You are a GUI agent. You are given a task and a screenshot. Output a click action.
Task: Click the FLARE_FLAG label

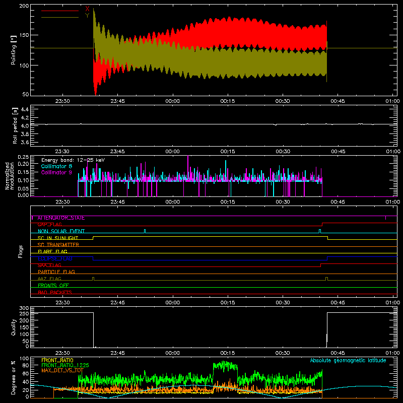point(52,251)
